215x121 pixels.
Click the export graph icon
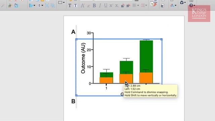pyautogui.click(x=172, y=5)
